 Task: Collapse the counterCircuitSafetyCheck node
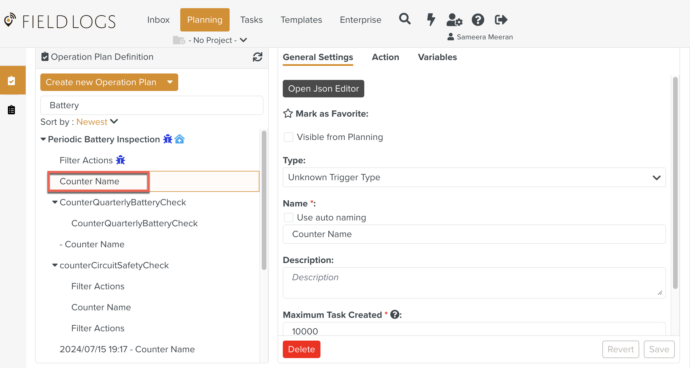[x=55, y=265]
